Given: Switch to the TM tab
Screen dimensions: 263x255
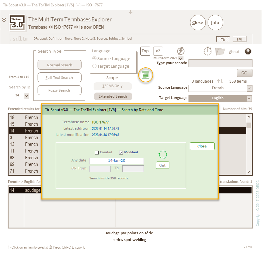Looking at the screenshot, I should coord(239,40).
